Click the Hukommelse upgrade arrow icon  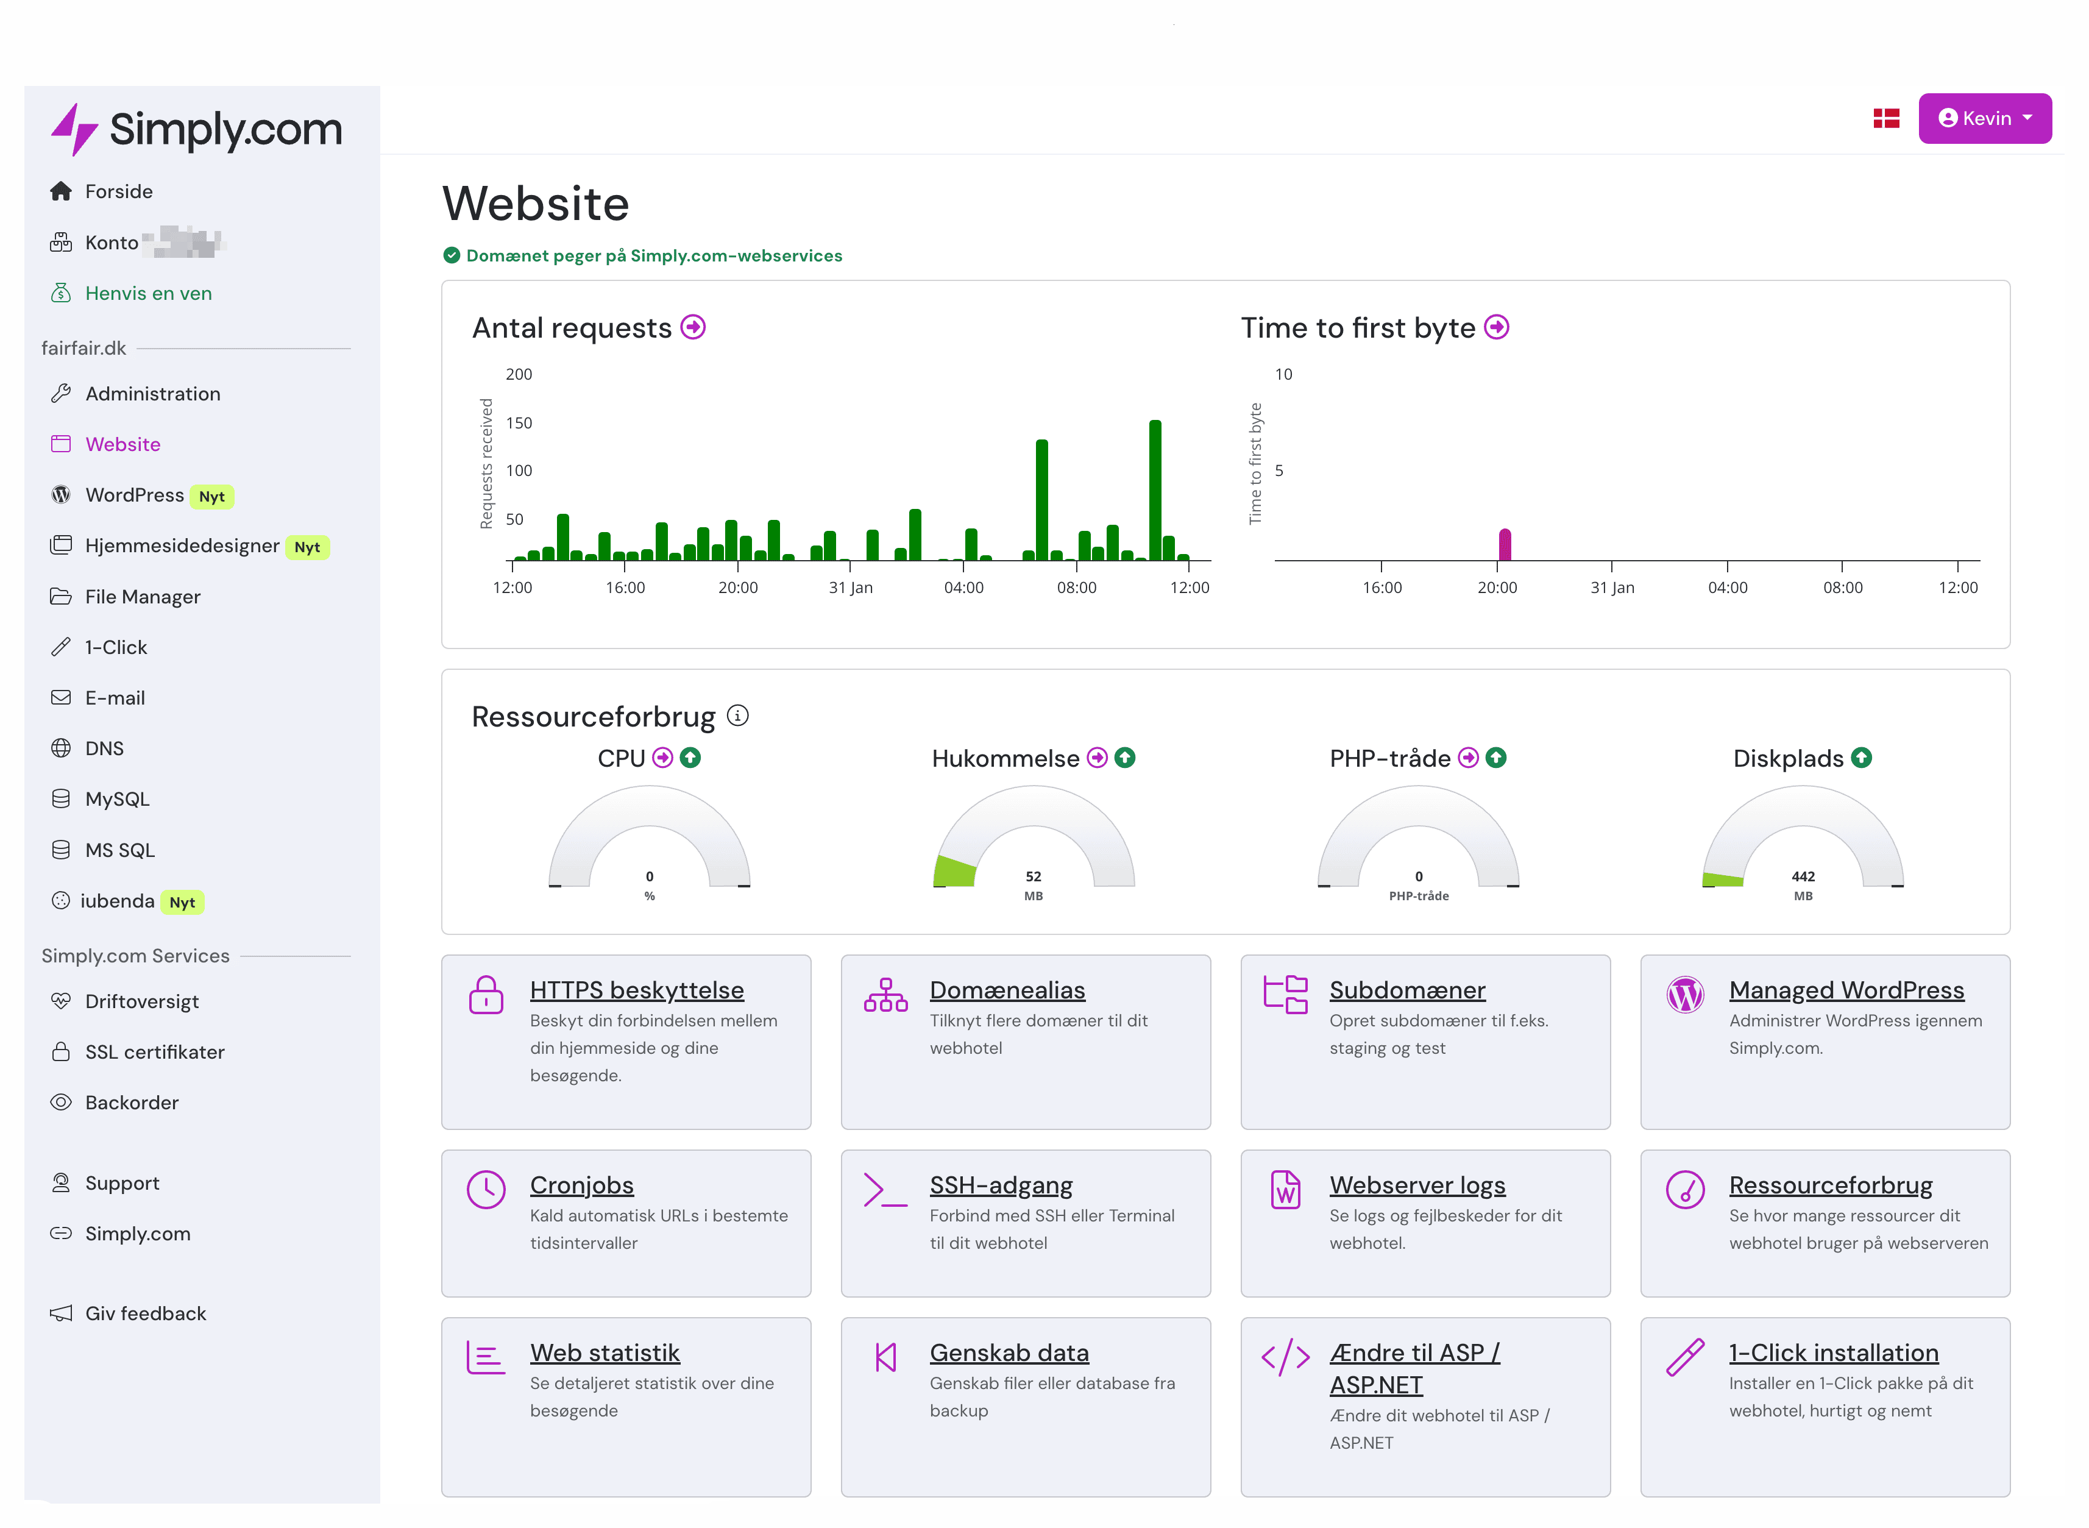tap(1124, 758)
